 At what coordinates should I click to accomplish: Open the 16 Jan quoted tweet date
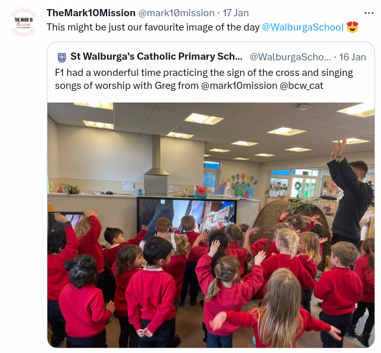point(352,57)
